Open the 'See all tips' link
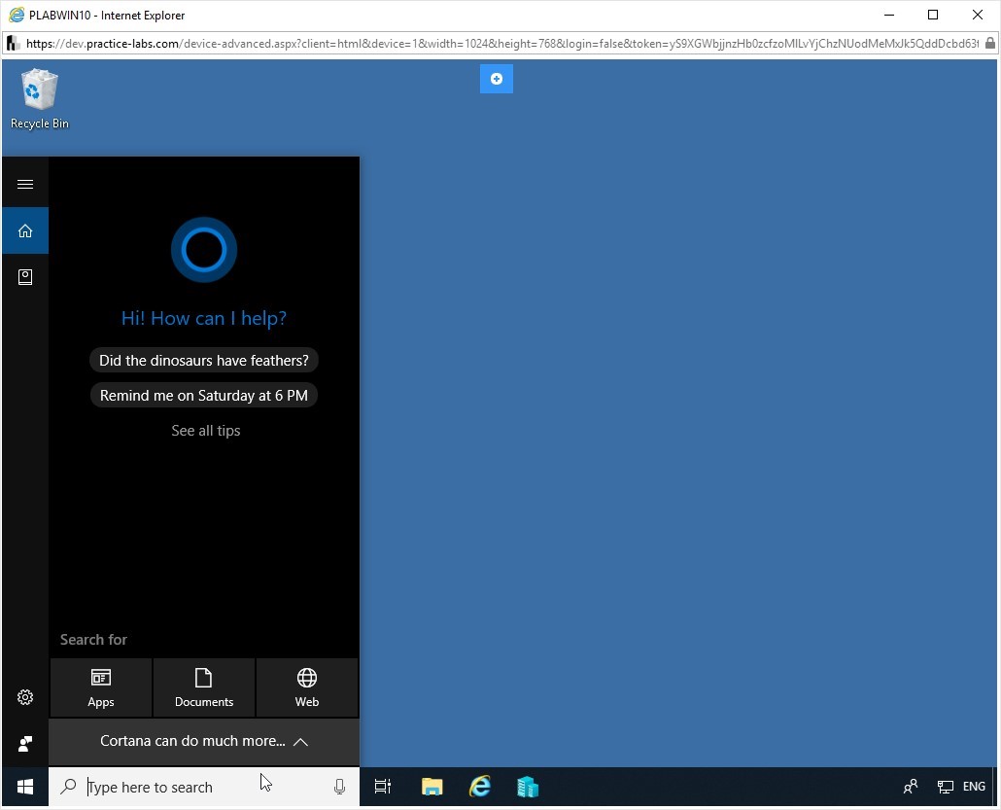1001x810 pixels. [206, 431]
